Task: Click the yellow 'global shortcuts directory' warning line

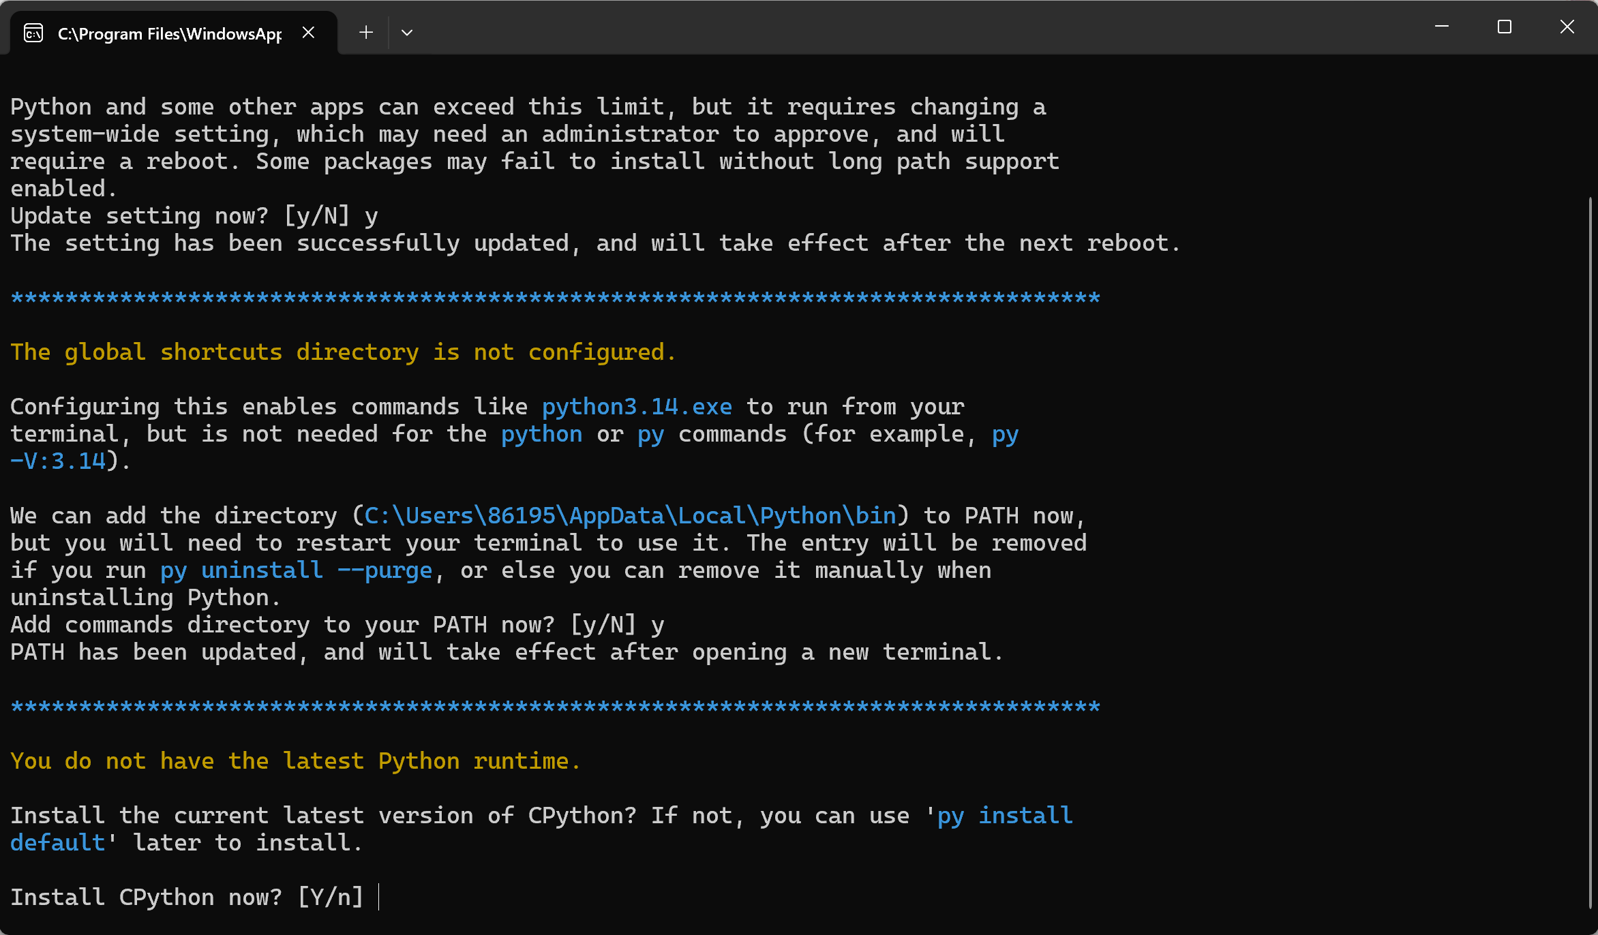Action: coord(343,352)
